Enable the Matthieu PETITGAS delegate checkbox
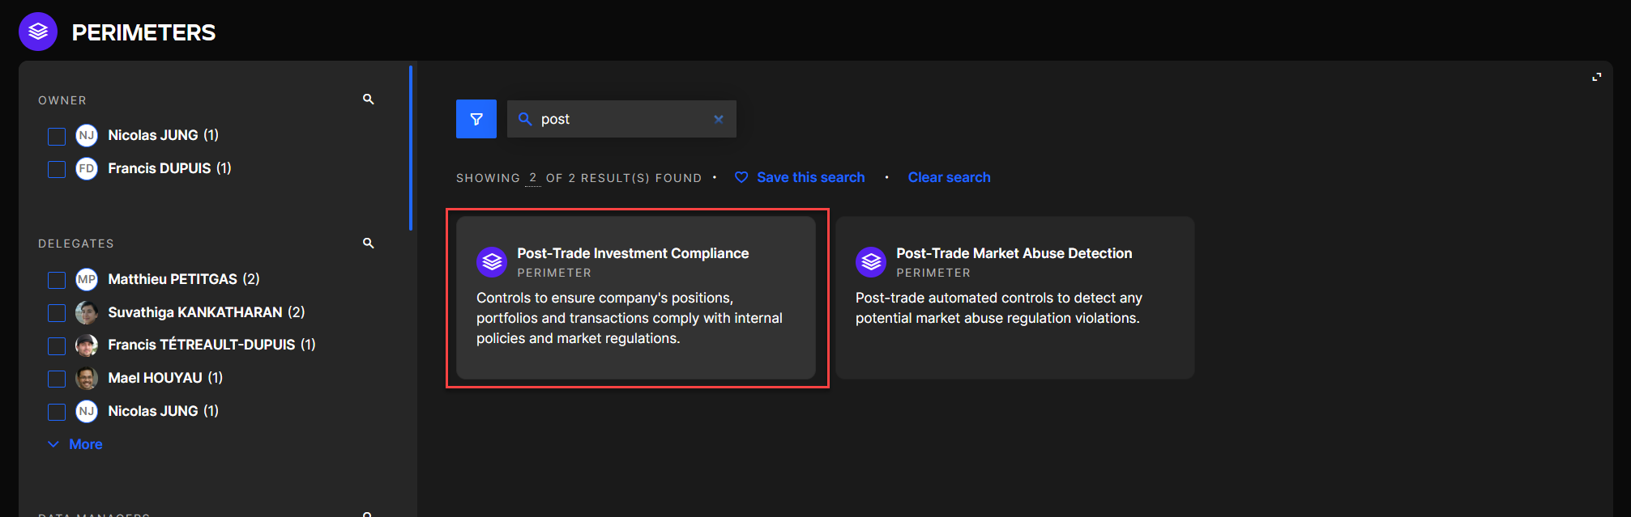The image size is (1631, 517). click(x=57, y=280)
